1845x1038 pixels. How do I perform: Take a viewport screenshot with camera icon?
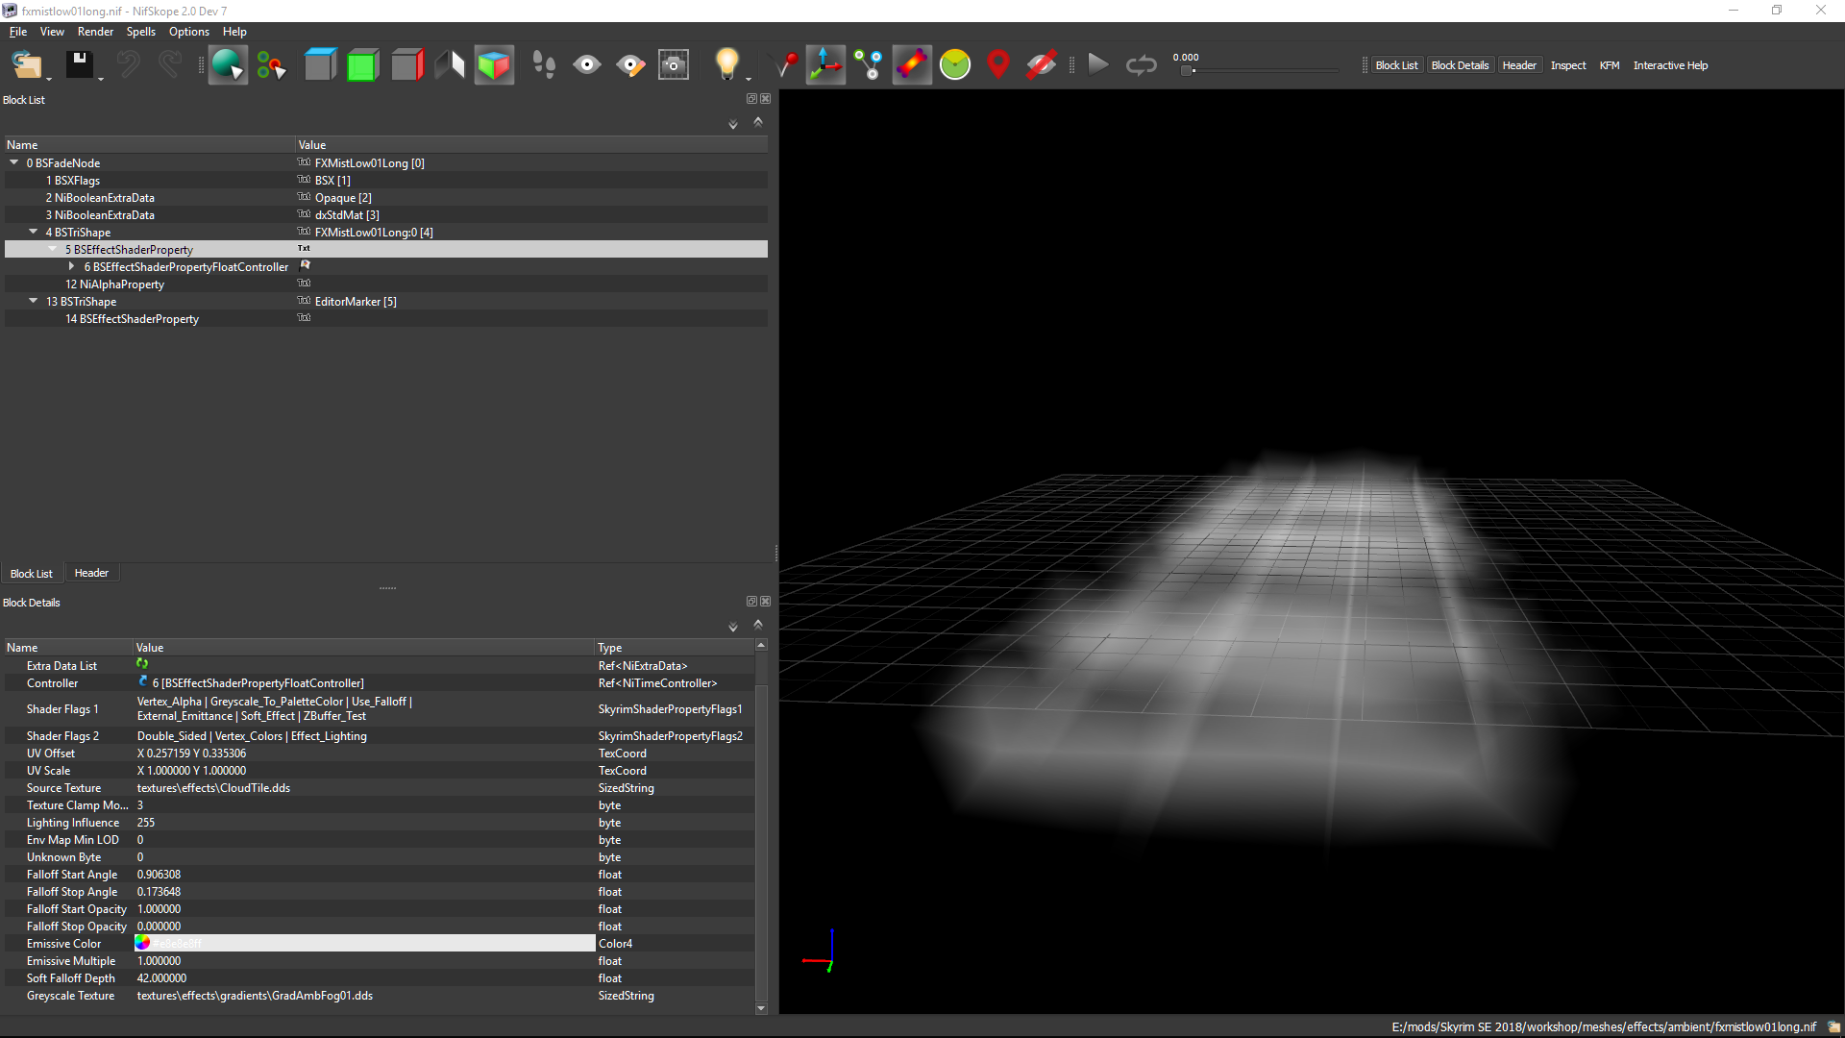pos(674,65)
